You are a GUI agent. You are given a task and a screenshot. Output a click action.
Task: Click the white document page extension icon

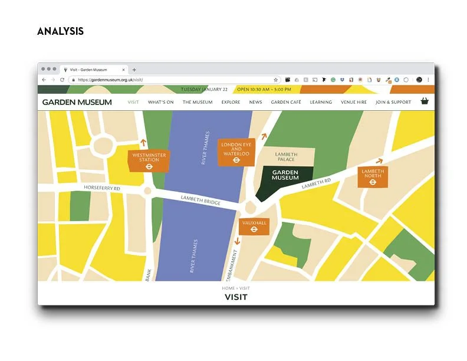pos(369,80)
